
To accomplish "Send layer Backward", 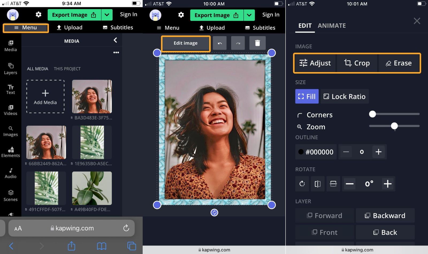I will (385, 216).
